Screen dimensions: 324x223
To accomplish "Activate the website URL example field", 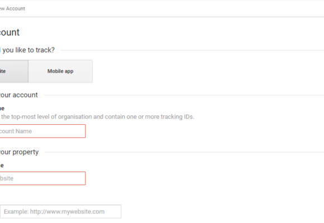I will pyautogui.click(x=60, y=211).
